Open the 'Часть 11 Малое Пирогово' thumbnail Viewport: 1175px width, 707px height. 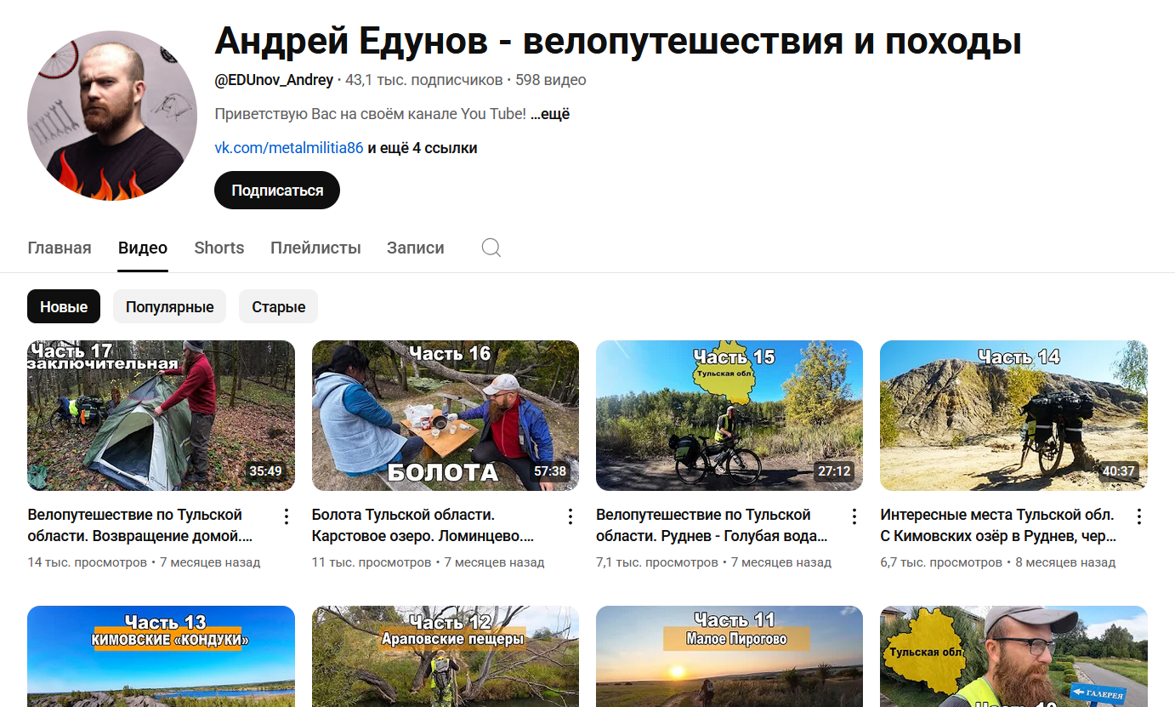point(729,656)
